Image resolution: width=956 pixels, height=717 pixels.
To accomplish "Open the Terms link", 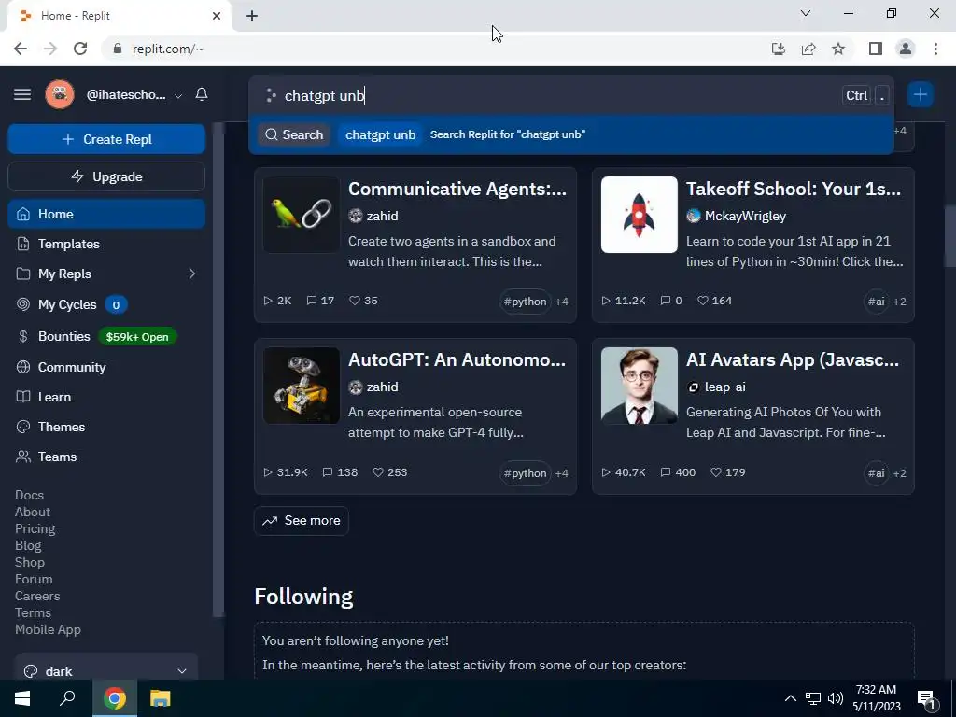I will (x=33, y=612).
